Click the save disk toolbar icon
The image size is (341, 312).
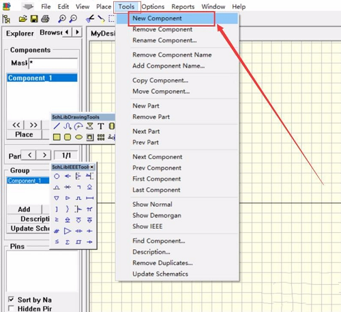(x=34, y=18)
